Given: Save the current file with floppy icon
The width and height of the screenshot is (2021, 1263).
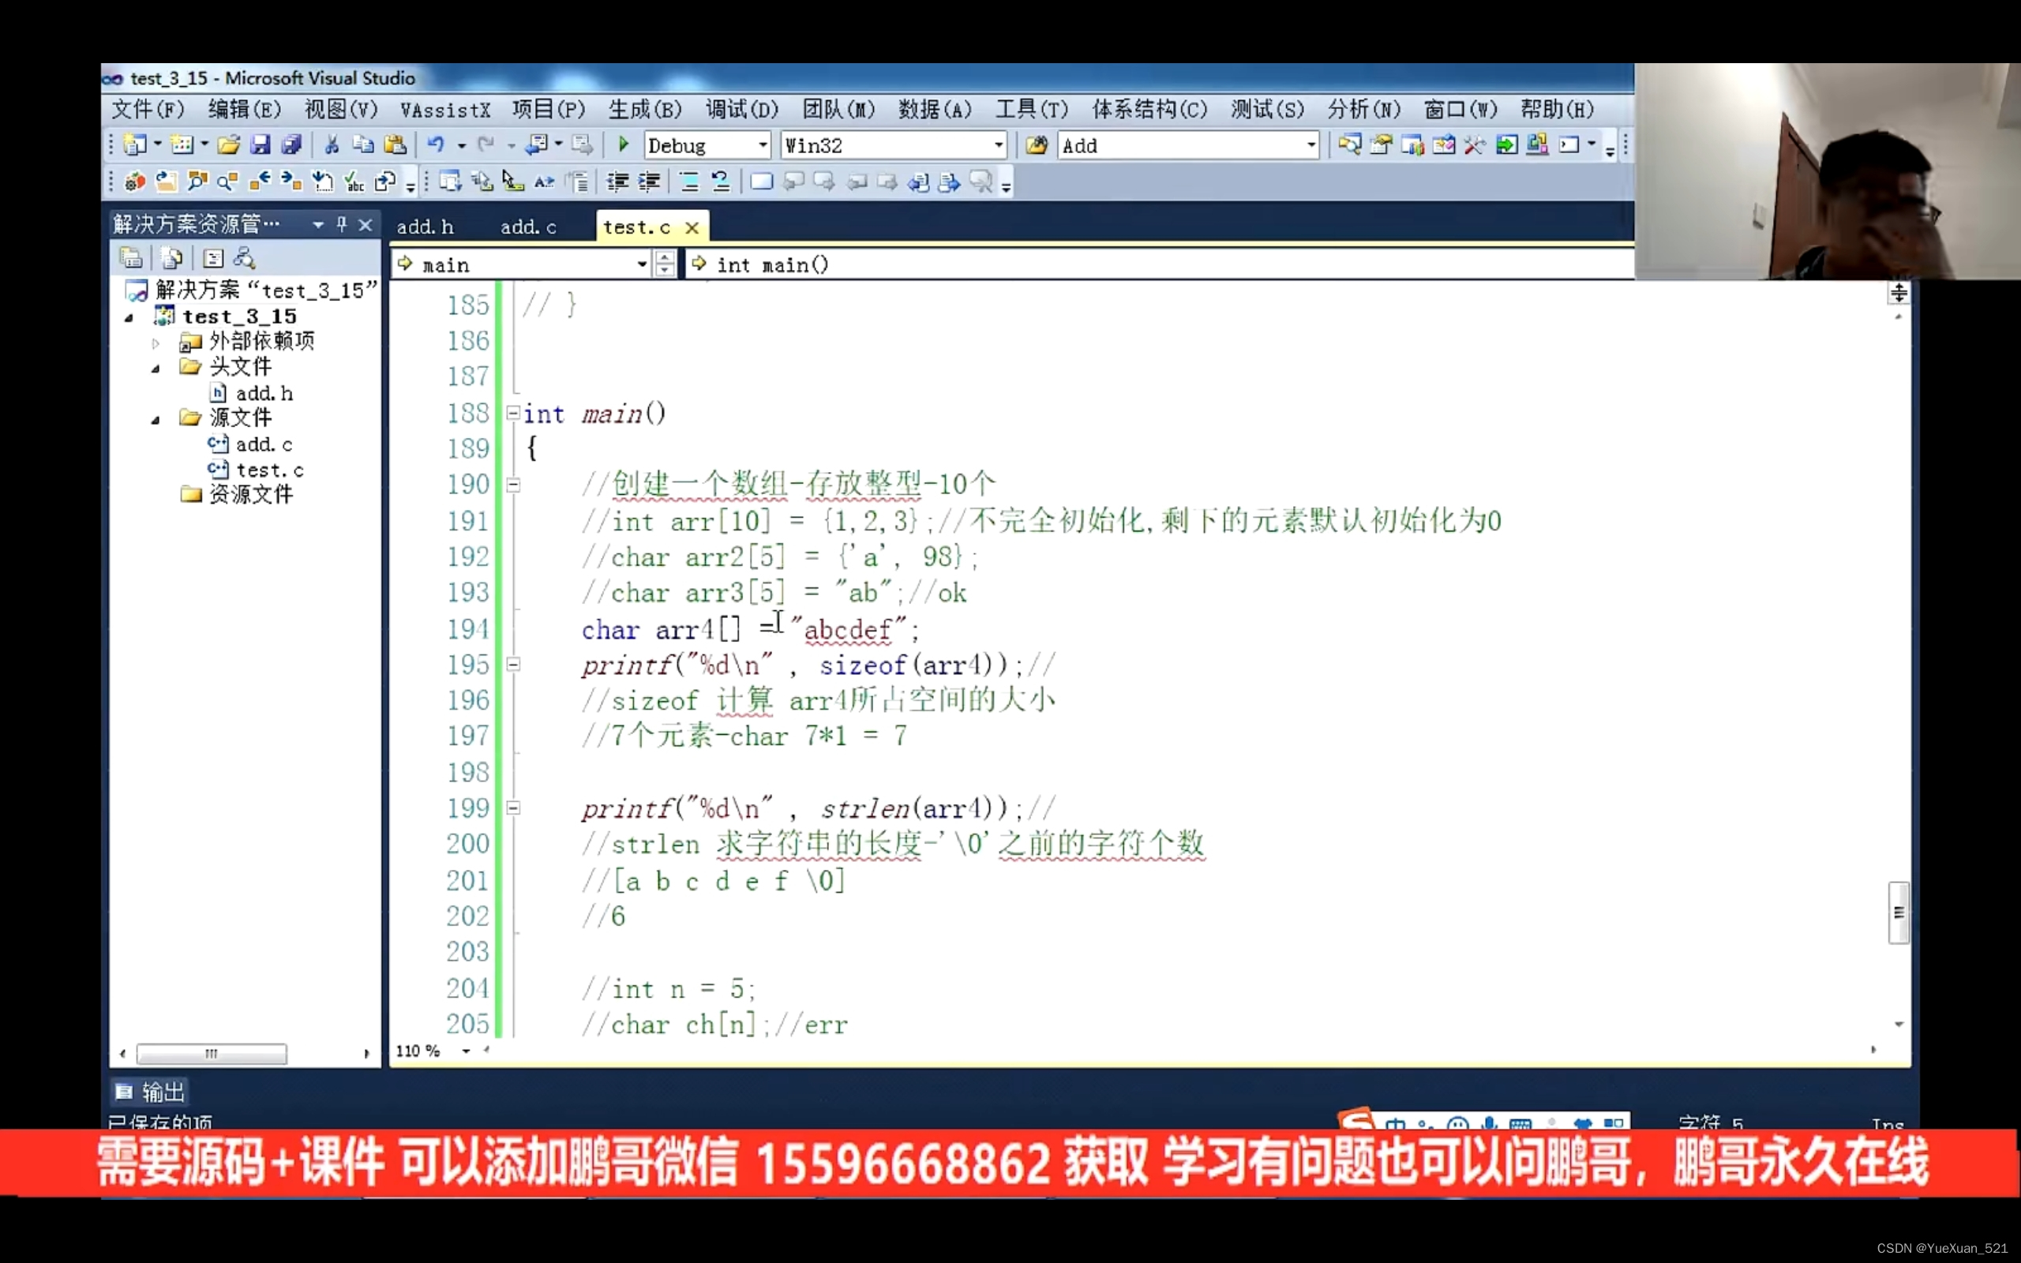Looking at the screenshot, I should pyautogui.click(x=261, y=145).
